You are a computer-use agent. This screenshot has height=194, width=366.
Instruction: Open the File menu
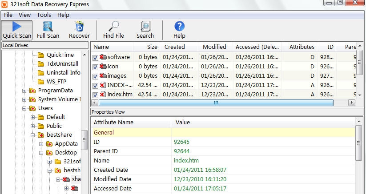(x=8, y=15)
